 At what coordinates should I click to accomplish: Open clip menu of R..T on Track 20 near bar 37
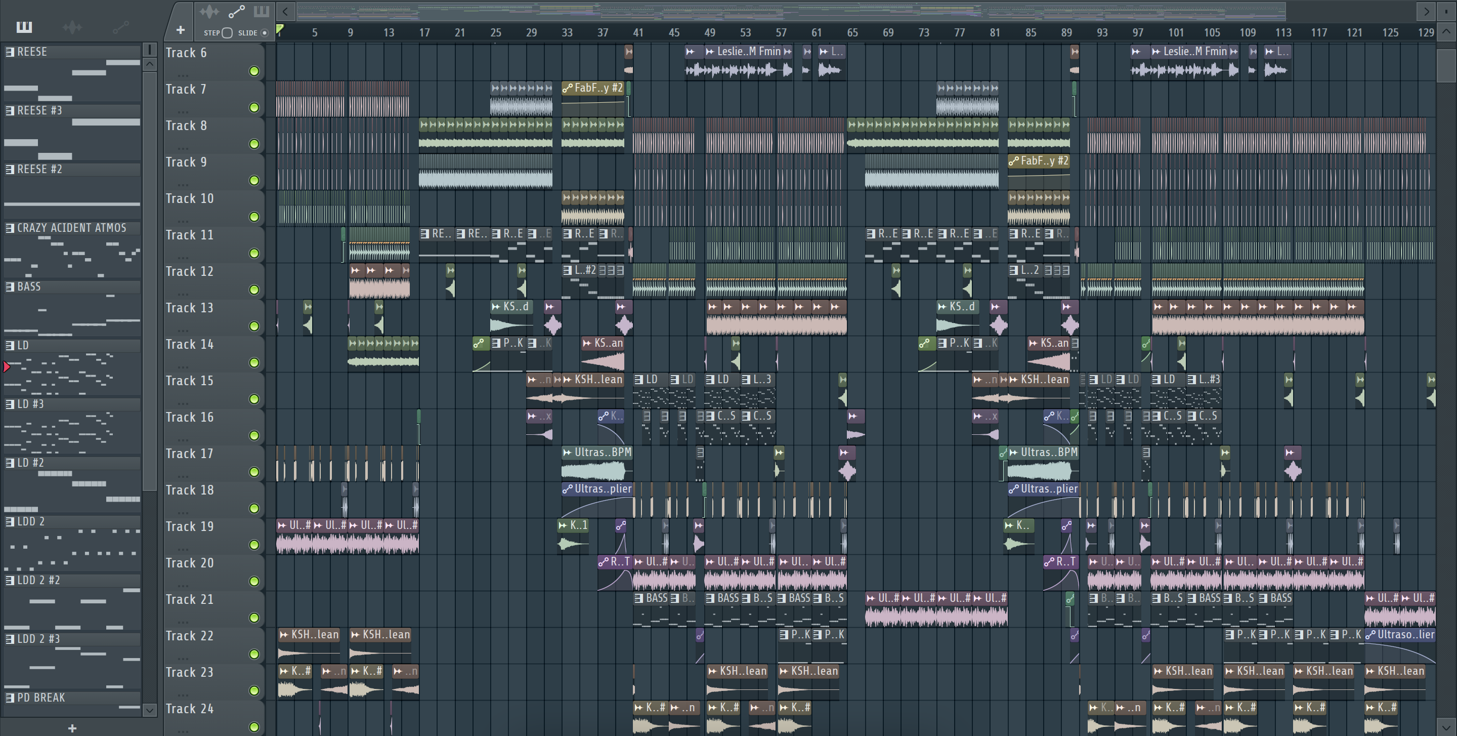tap(604, 562)
